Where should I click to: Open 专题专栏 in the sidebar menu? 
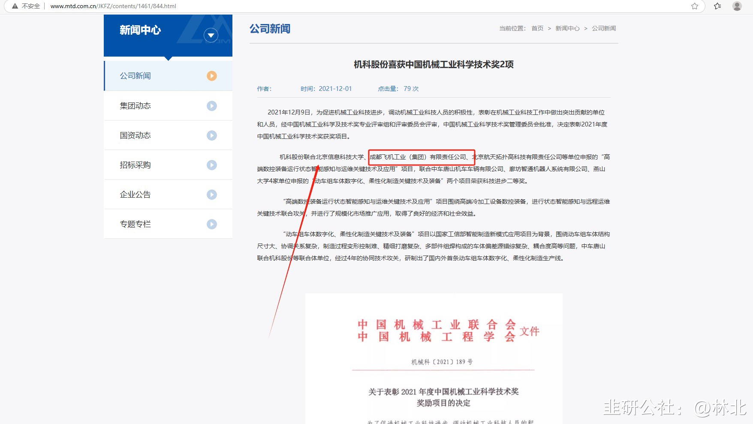(168, 224)
